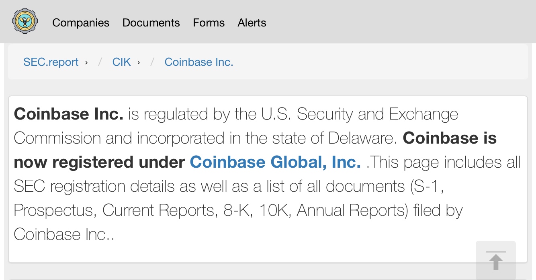Select Forms from the navigation bar
536x280 pixels.
tap(209, 23)
